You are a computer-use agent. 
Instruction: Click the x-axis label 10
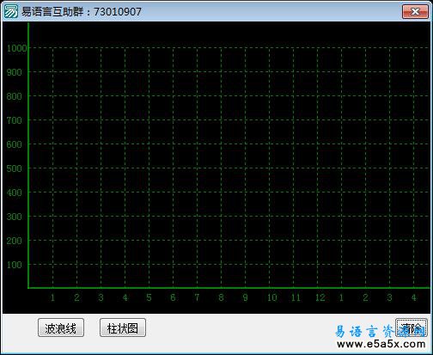click(271, 297)
